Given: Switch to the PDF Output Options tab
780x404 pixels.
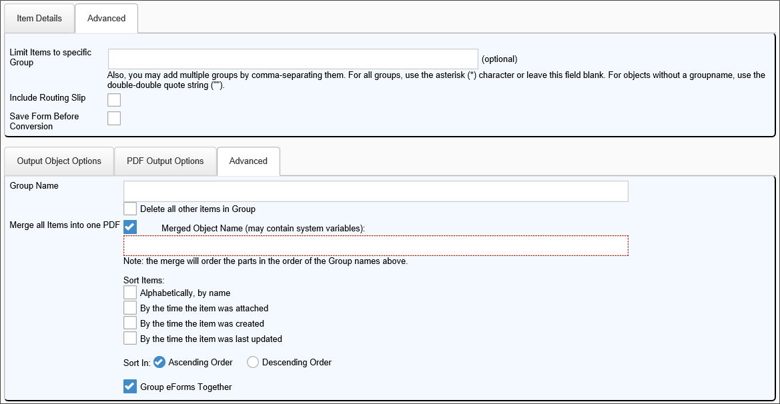Looking at the screenshot, I should [165, 161].
